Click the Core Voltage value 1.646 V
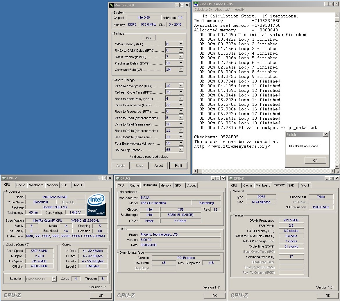340x301 pixels. (75, 212)
